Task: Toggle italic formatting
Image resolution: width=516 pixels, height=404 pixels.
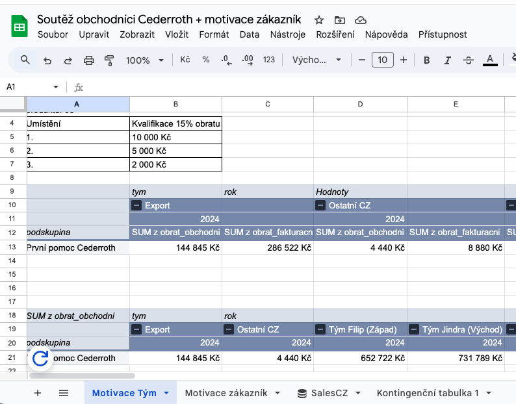Action: coord(447,60)
